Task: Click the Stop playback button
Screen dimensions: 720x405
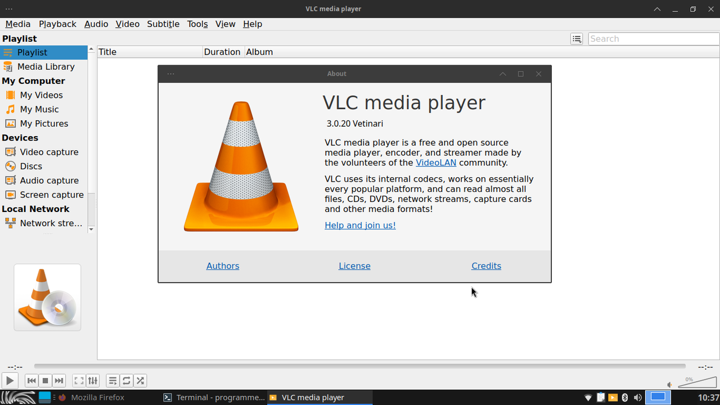Action: 46,381
